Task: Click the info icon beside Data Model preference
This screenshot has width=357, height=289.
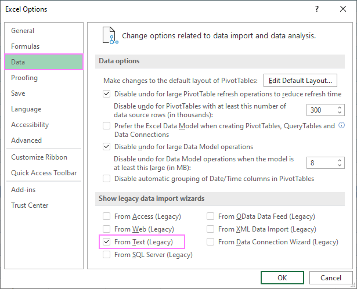Action: coord(341,125)
